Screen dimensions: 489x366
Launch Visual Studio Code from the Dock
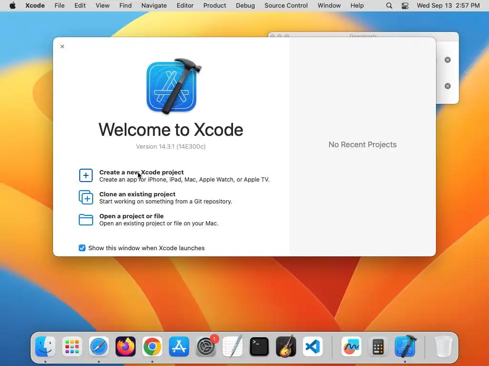[312, 346]
